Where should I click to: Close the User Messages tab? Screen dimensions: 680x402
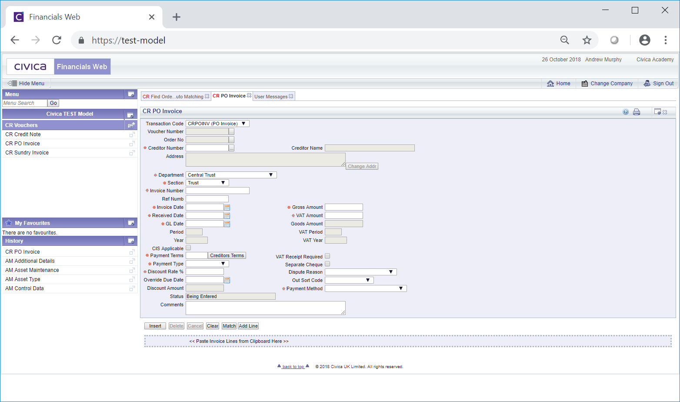pos(291,97)
